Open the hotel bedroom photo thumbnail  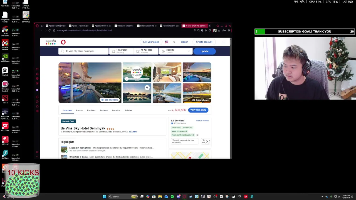(167, 72)
